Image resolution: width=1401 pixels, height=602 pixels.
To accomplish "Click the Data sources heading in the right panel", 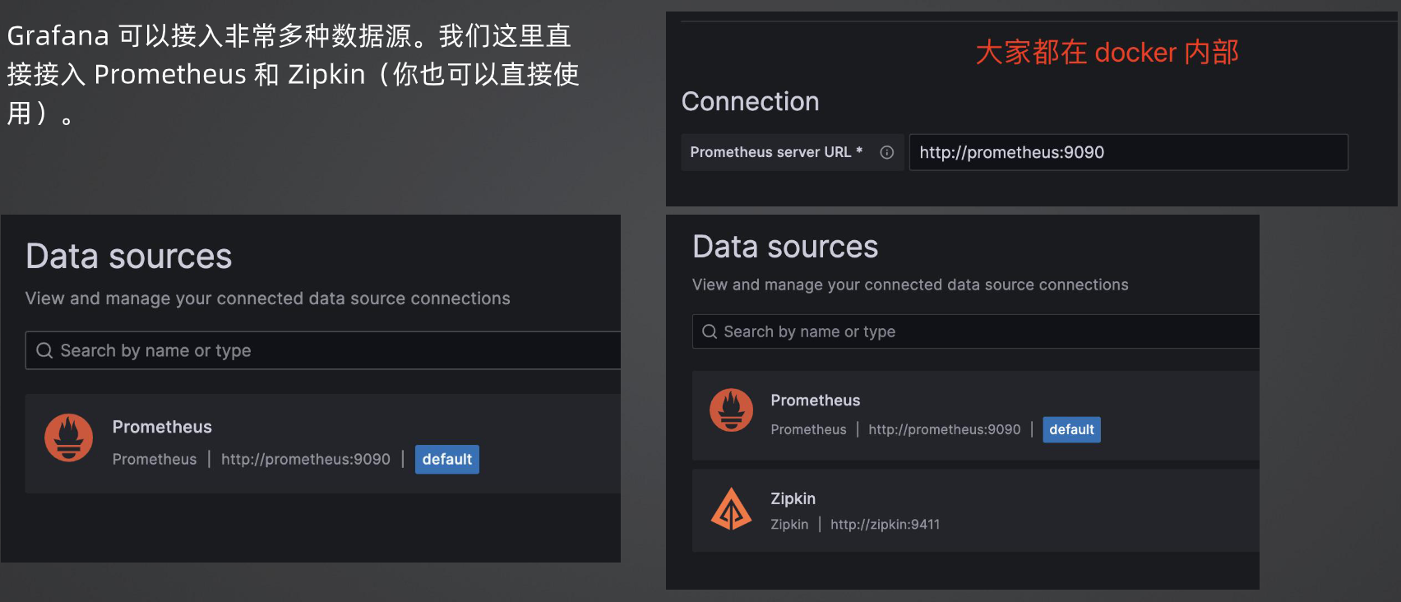I will click(x=785, y=247).
